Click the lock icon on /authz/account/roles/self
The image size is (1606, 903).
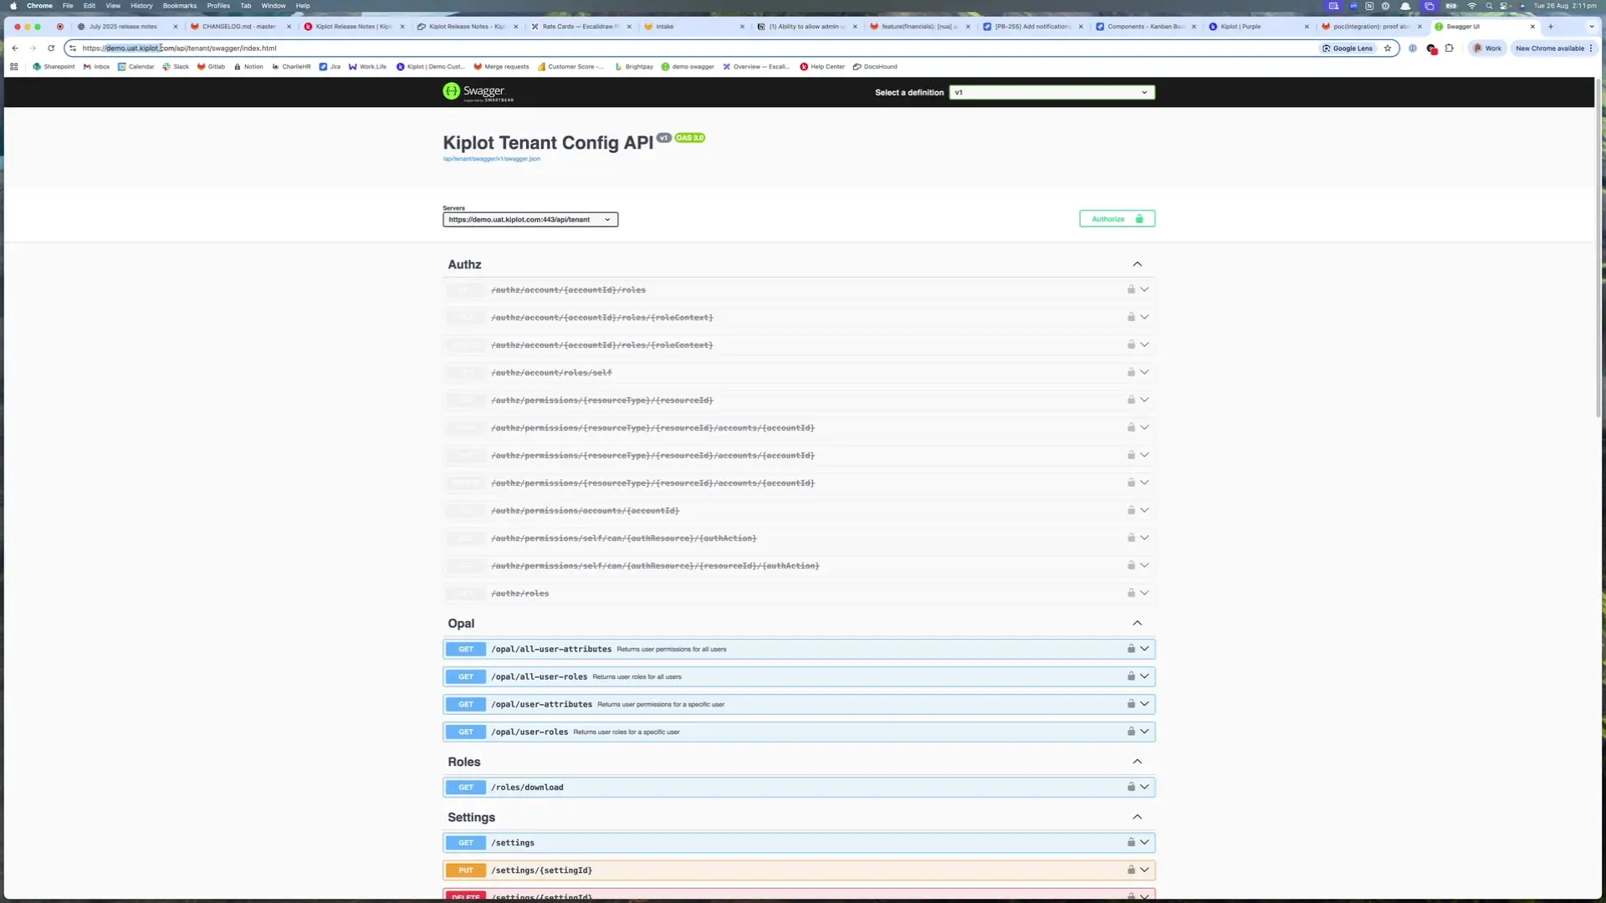pyautogui.click(x=1131, y=372)
